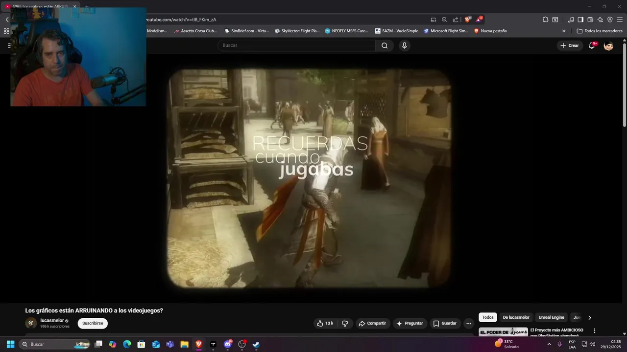This screenshot has height=352, width=627.
Task: Open the media control music note icon
Action: (x=571, y=20)
